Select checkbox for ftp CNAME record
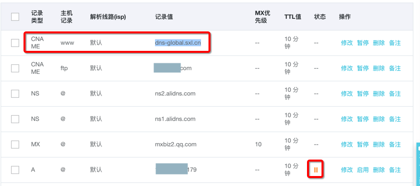This screenshot has width=420, height=186. point(15,68)
